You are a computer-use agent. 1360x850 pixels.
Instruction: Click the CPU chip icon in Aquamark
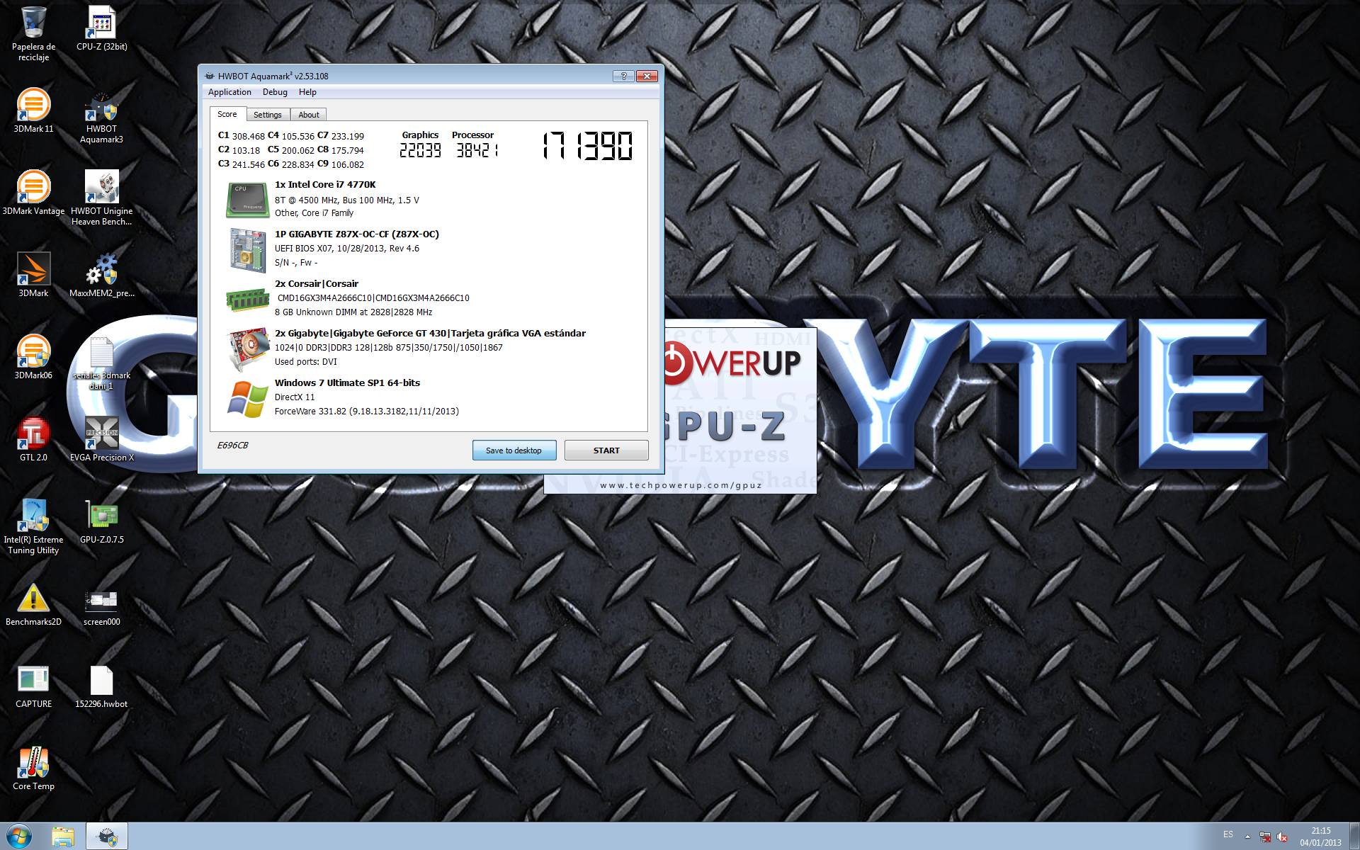coord(247,199)
